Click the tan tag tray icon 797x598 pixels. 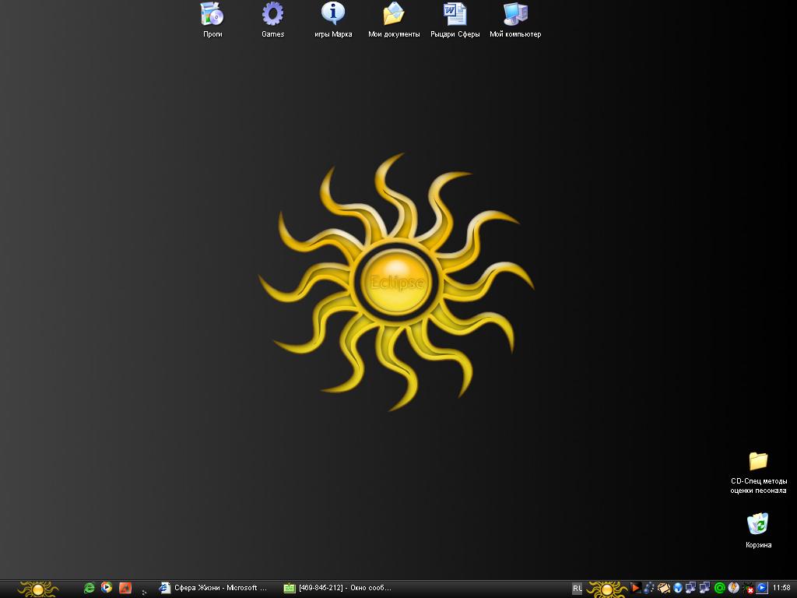(663, 589)
